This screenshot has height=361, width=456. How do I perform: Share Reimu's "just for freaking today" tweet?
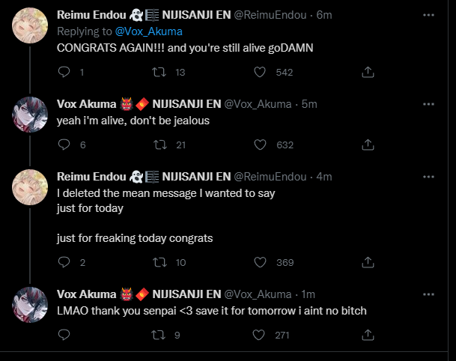(x=368, y=262)
